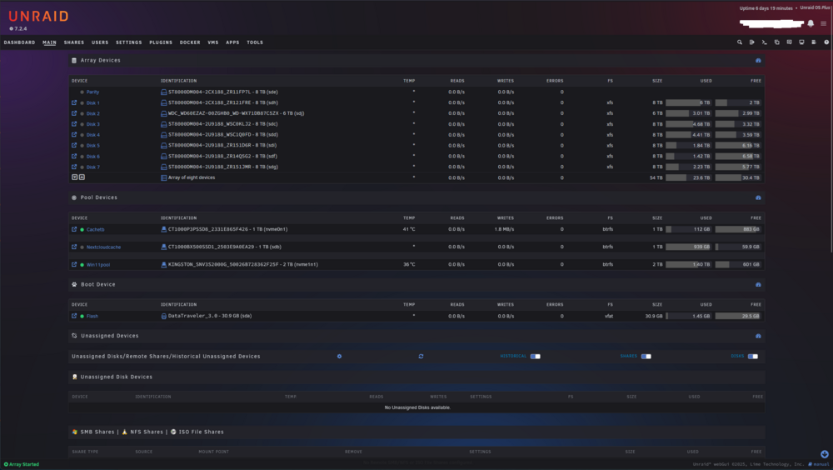Screen dimensions: 833x470
Task: Open the Dashboard tab
Action: click(20, 42)
